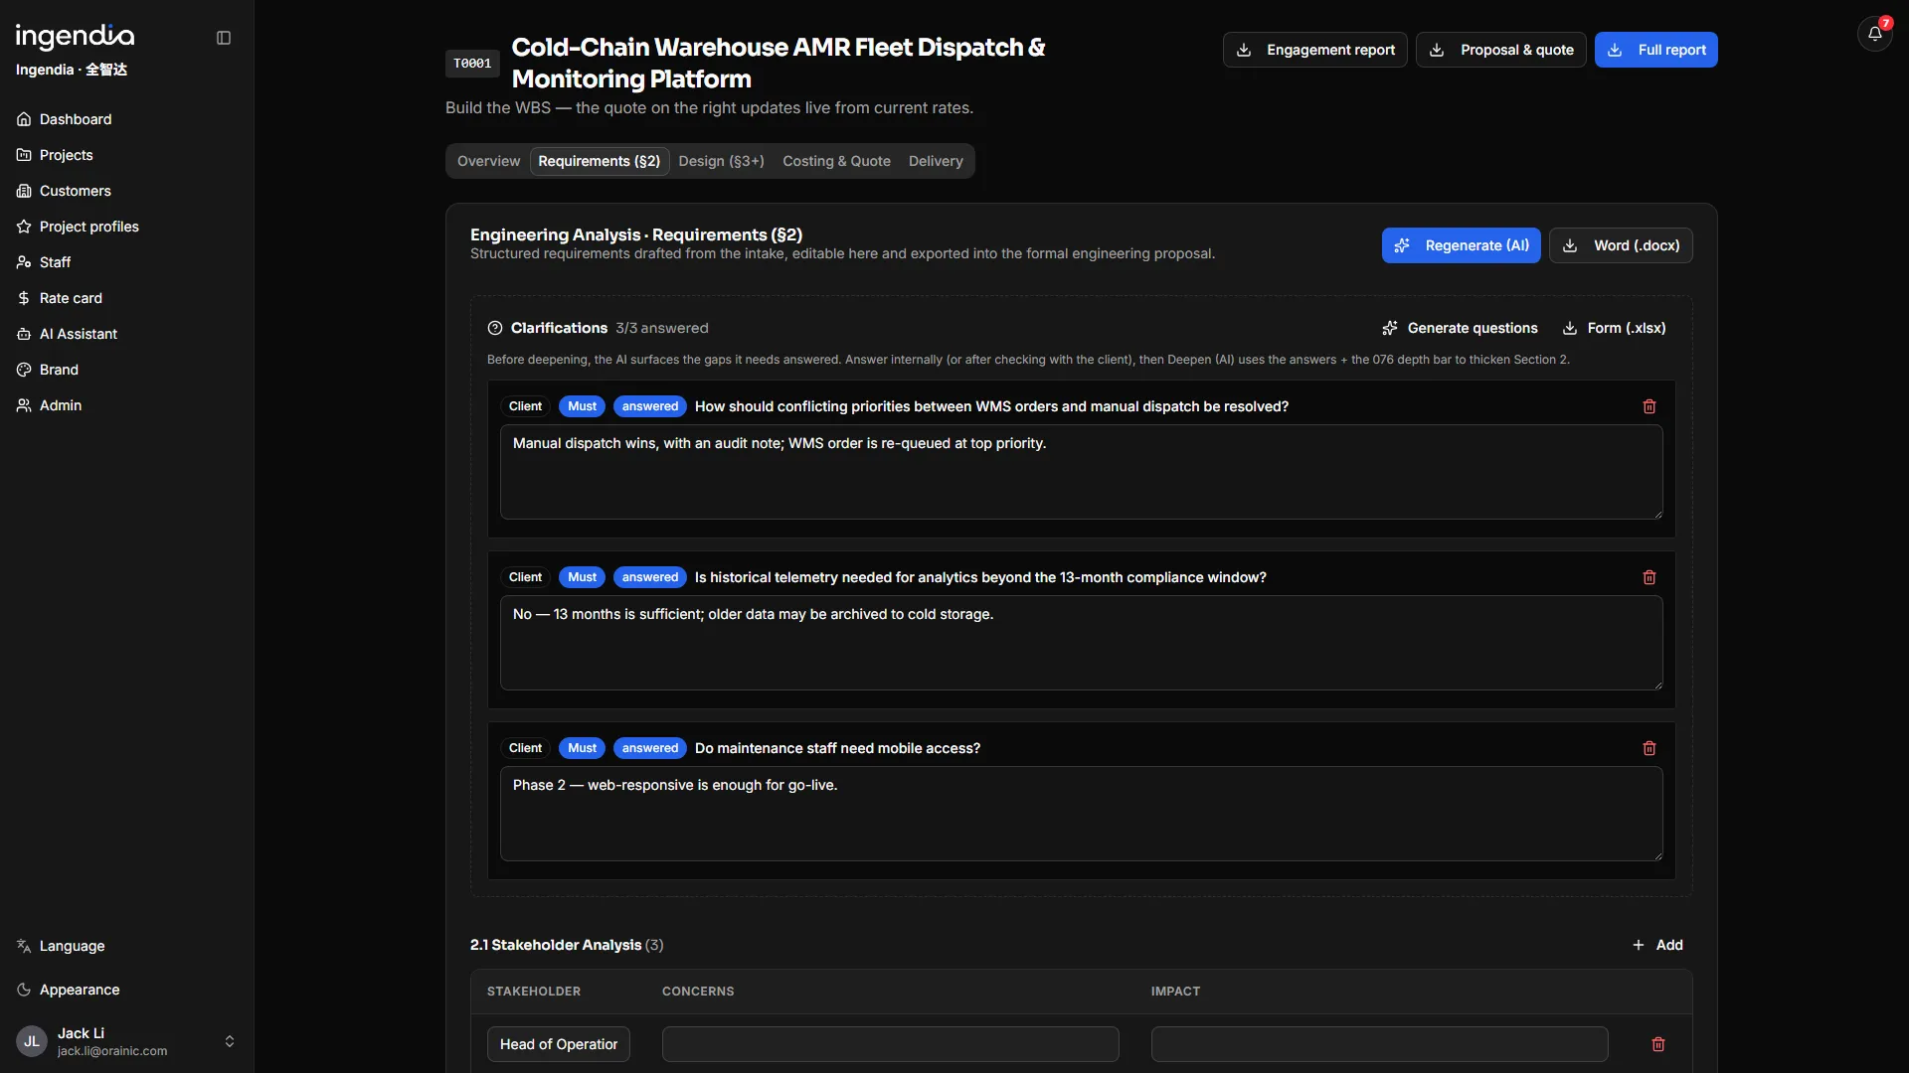Open the Delivery tab
The width and height of the screenshot is (1909, 1073).
[x=936, y=161]
